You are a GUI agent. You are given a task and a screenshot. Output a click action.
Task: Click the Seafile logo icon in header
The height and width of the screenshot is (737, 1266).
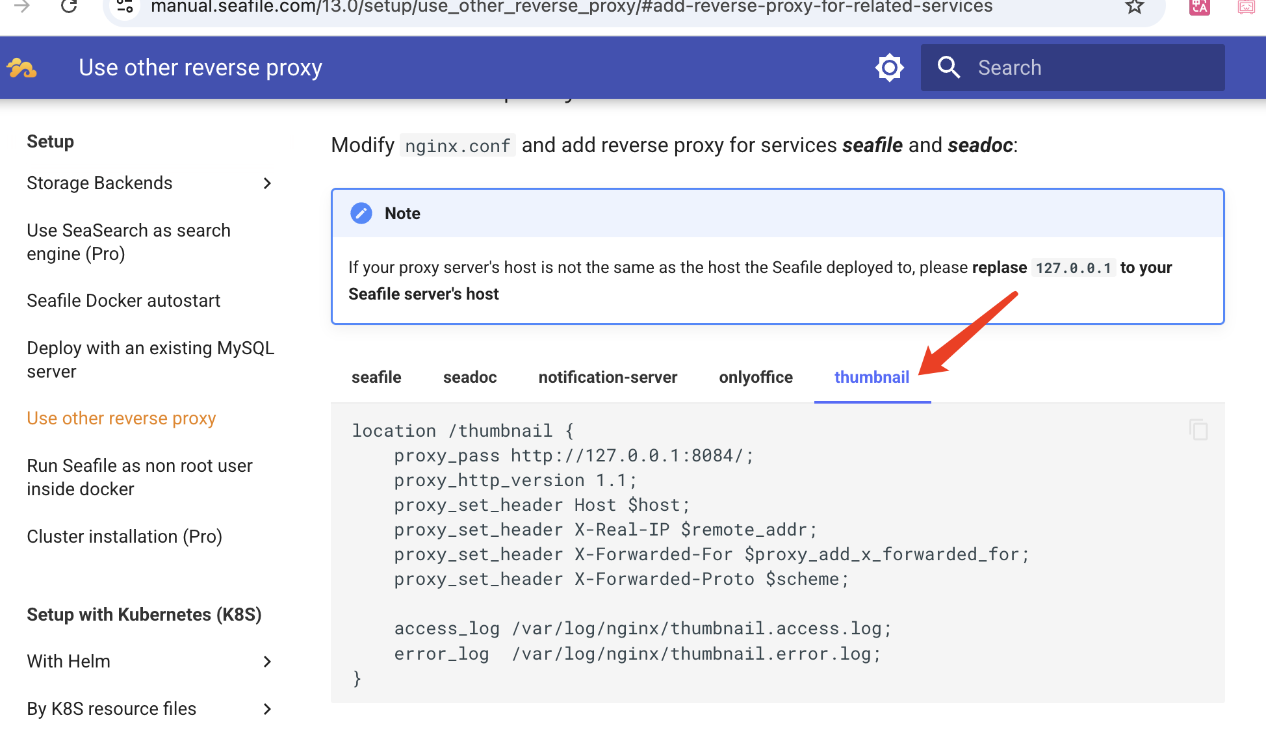click(x=21, y=68)
